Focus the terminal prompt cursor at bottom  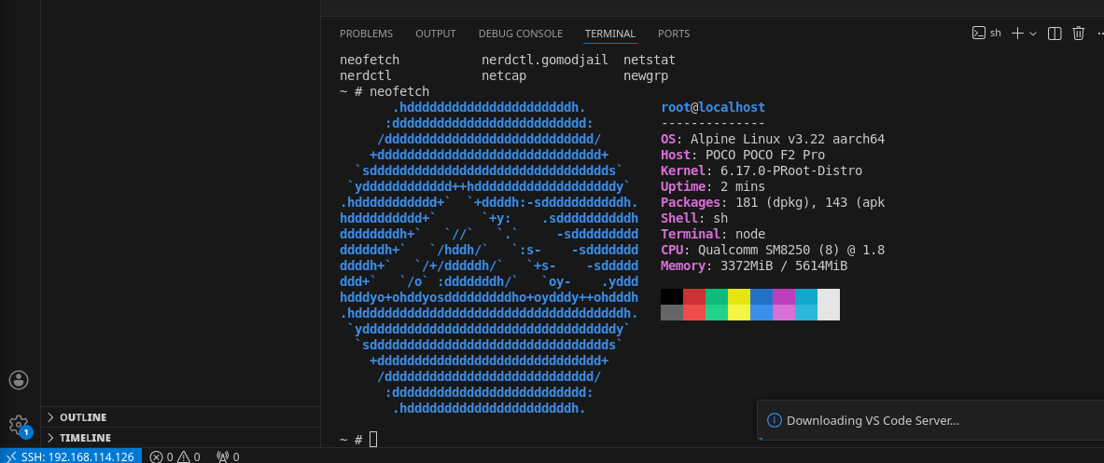tap(373, 439)
